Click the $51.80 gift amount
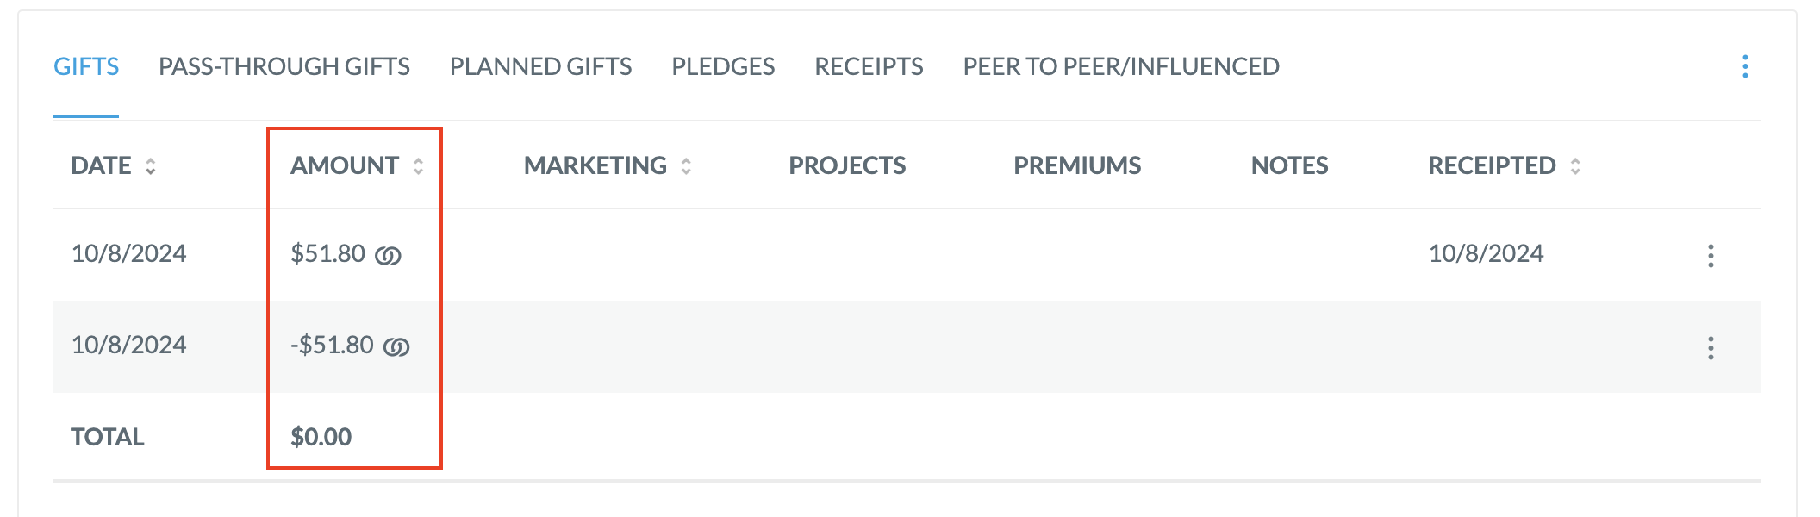 click(x=328, y=253)
